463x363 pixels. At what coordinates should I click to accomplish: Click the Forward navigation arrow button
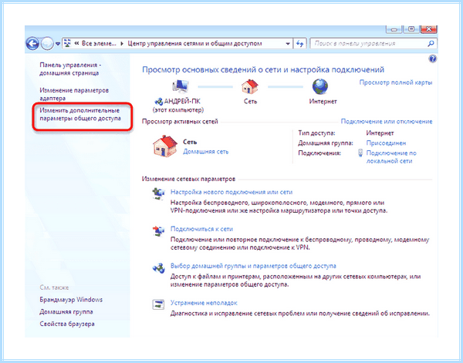[x=47, y=44]
